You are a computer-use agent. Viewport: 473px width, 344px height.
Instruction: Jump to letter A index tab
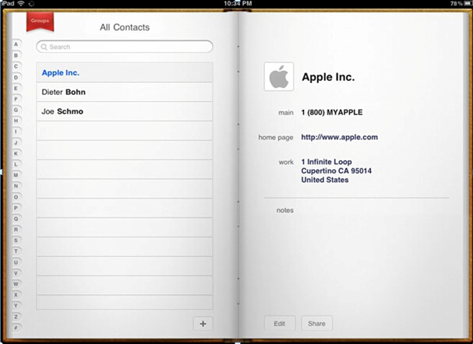click(x=16, y=44)
